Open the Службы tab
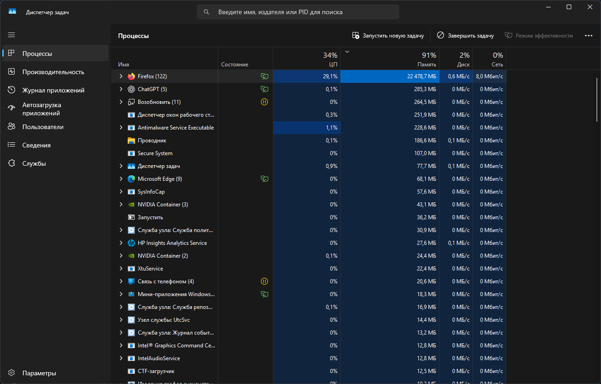This screenshot has height=384, width=601. click(x=55, y=163)
